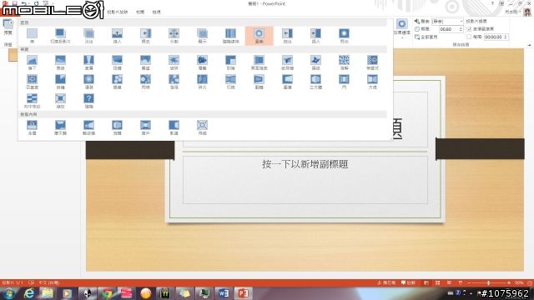Apply the Checkerboard transition
This screenshot has width=534, height=300.
pyautogui.click(x=373, y=62)
